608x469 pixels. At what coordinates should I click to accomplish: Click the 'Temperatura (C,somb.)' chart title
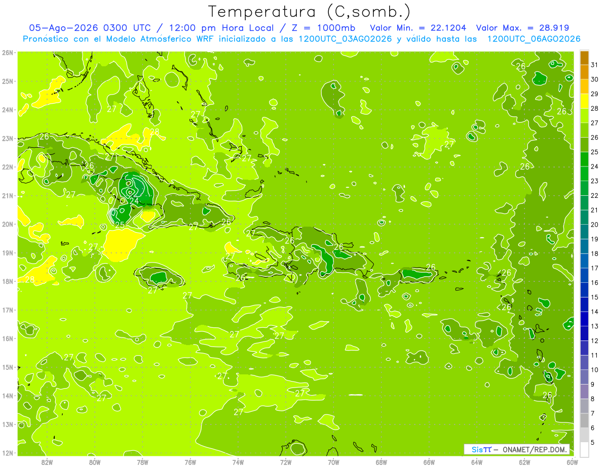pyautogui.click(x=309, y=12)
